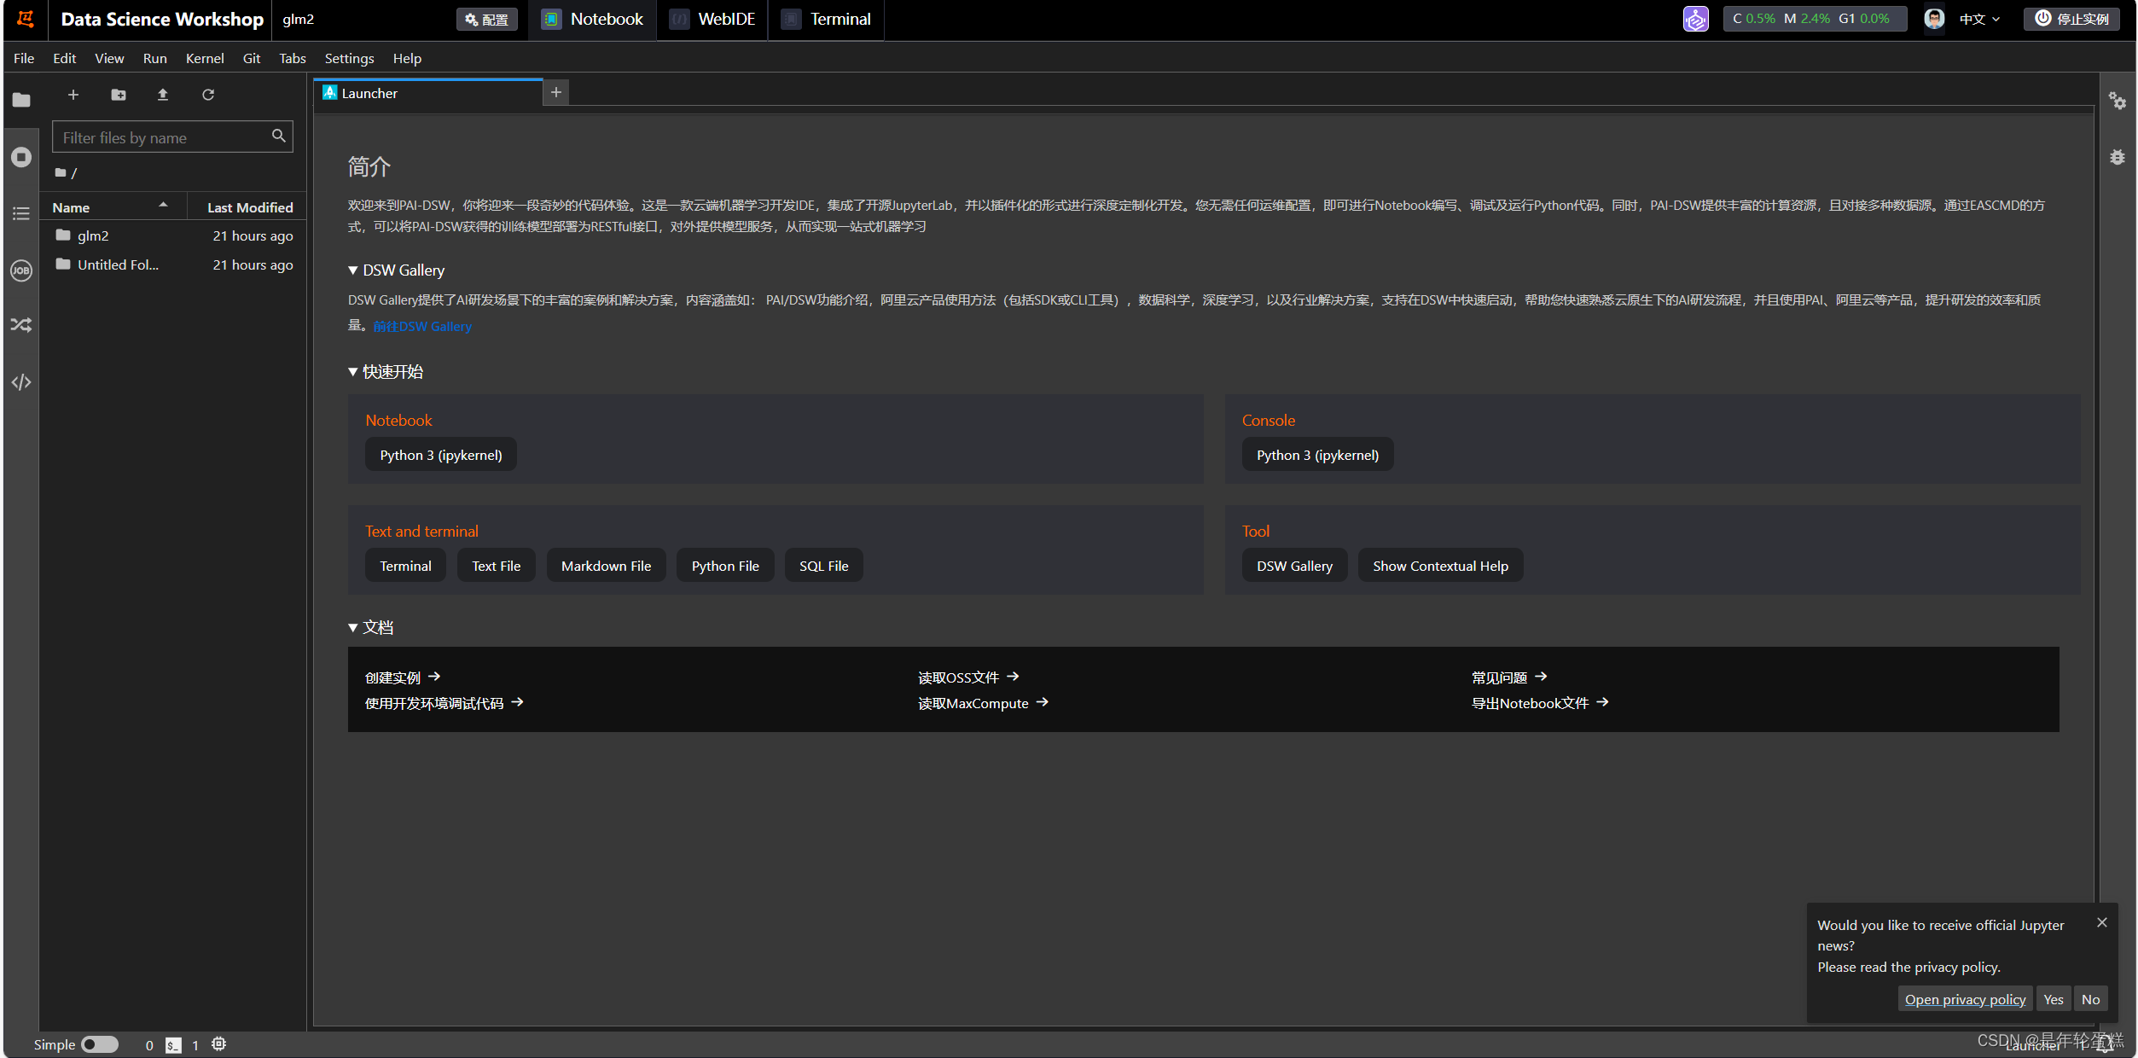Open the debugger bug icon

[2118, 157]
